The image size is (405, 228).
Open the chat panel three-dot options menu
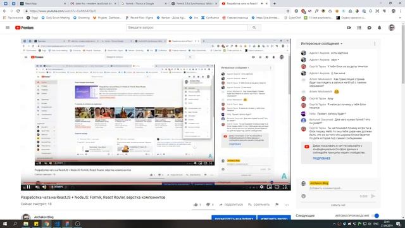375,44
